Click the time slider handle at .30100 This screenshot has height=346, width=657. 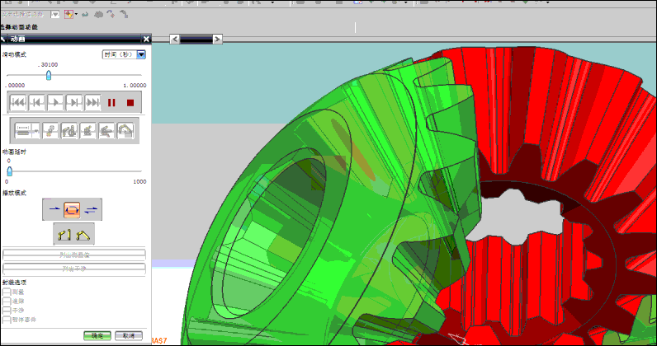click(x=49, y=75)
